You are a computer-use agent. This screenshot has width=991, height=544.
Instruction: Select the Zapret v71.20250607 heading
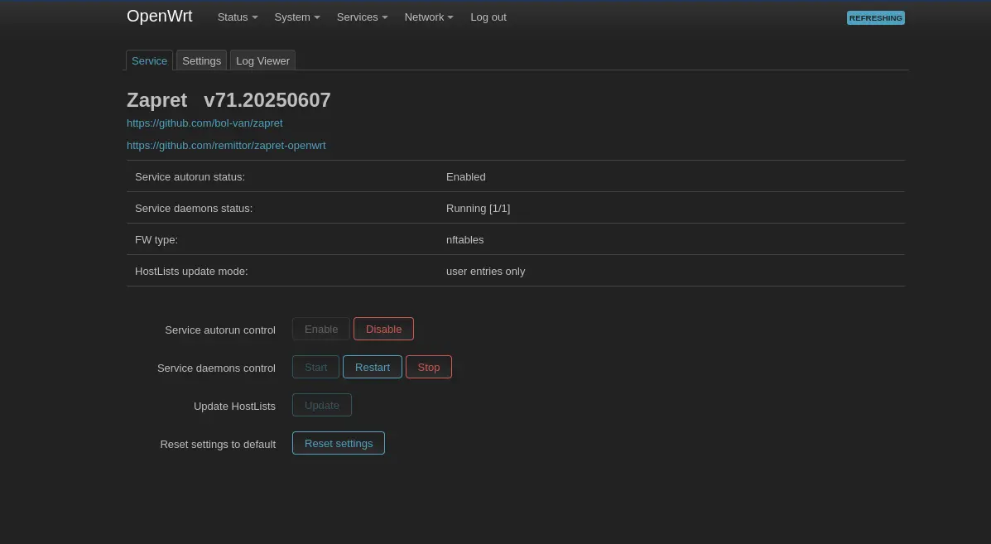[x=229, y=100]
